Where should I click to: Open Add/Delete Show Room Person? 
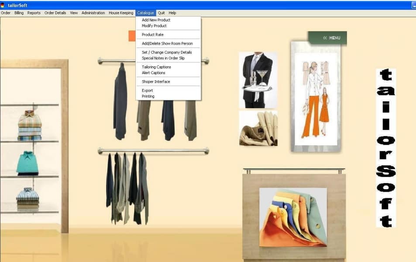[167, 44]
